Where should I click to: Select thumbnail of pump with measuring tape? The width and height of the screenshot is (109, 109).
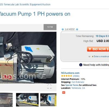tap(27, 100)
